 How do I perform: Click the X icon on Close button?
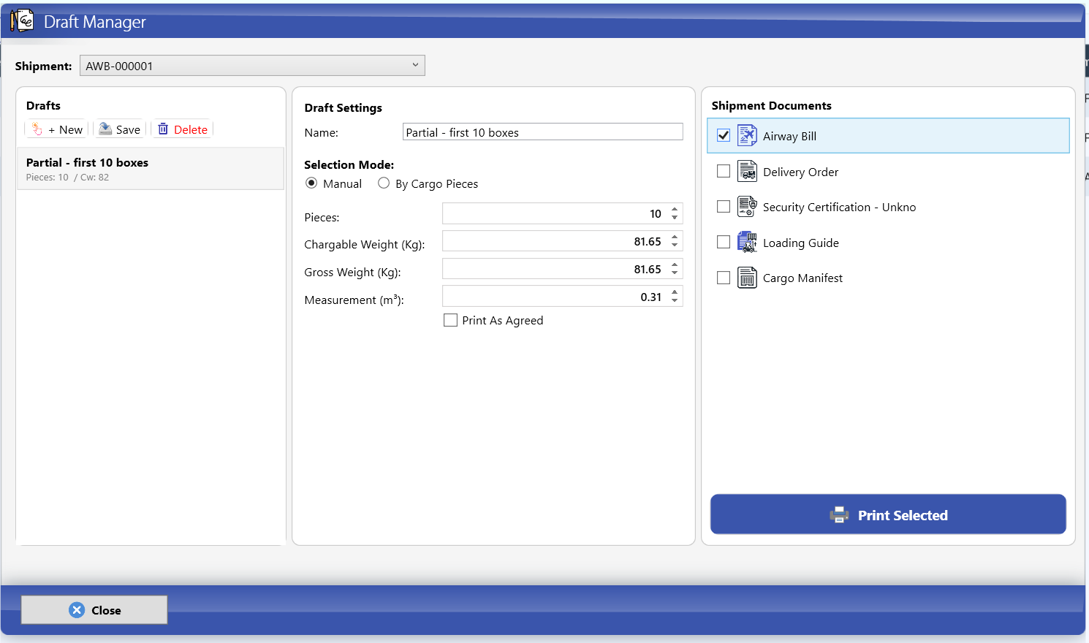(77, 610)
